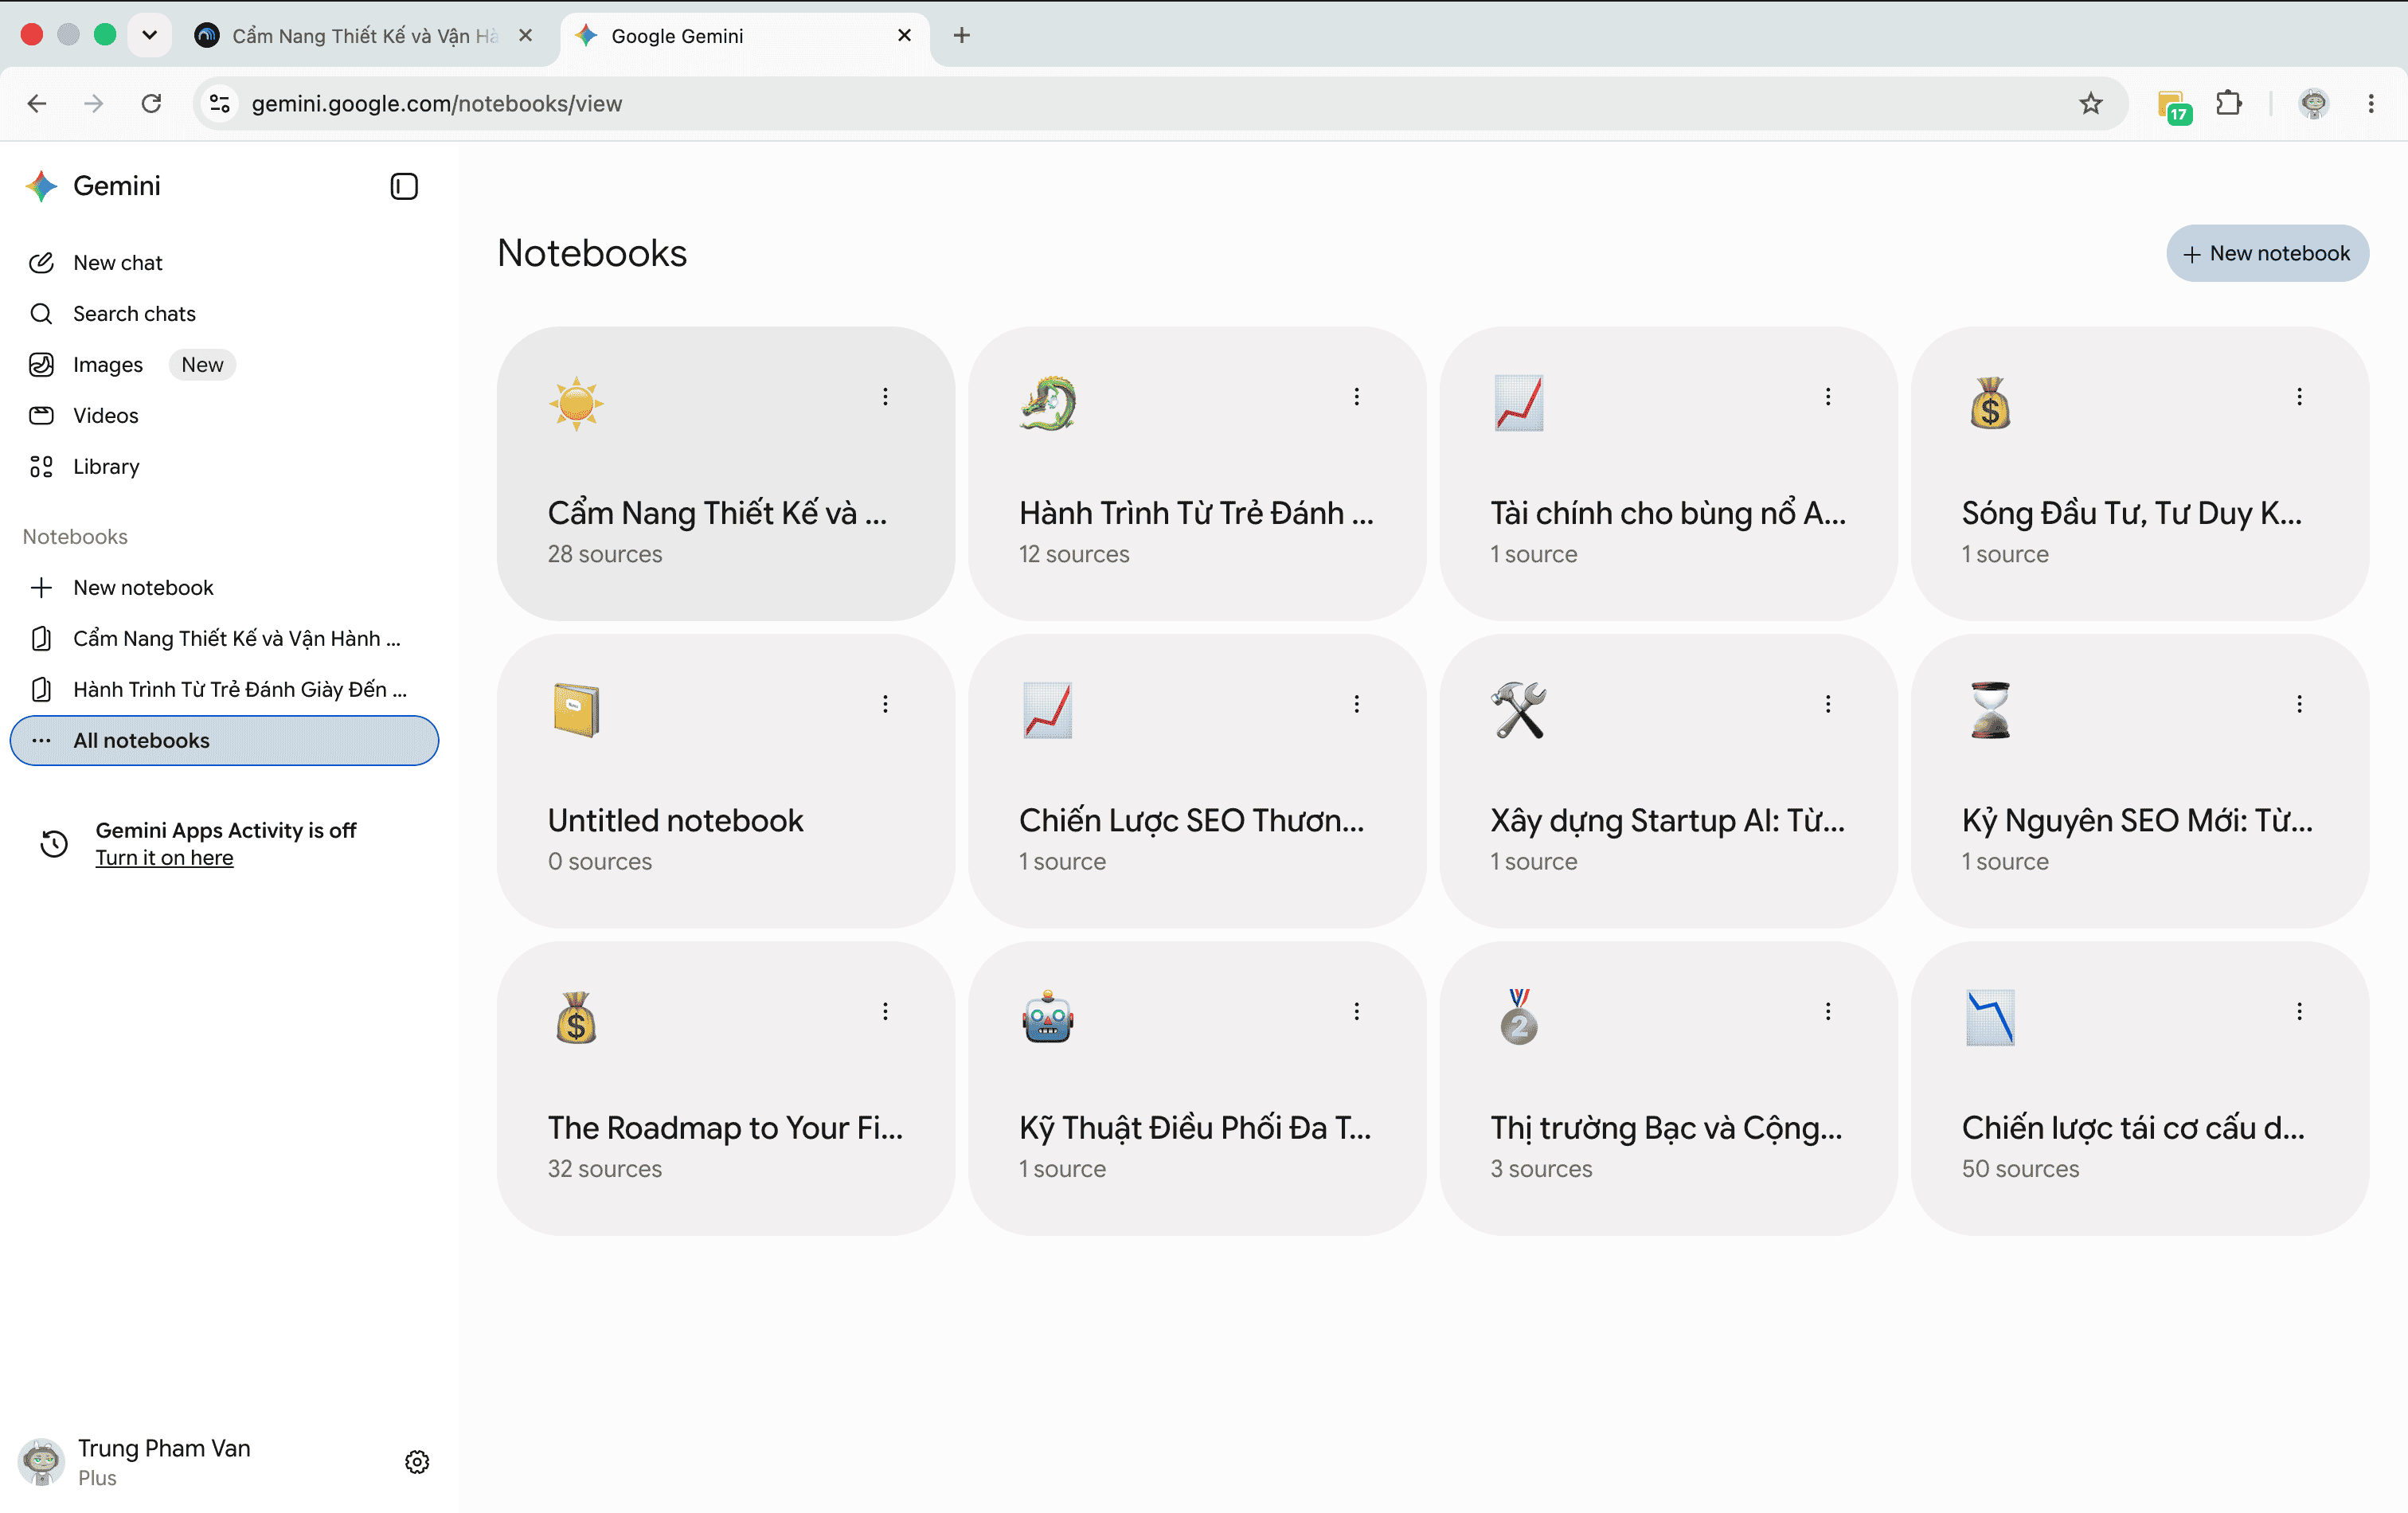2408x1513 pixels.
Task: Open options menu for The Roadmap to Your Fi card
Action: (885, 1011)
